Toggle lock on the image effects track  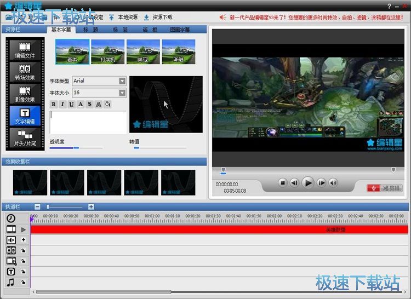[x=24, y=261]
